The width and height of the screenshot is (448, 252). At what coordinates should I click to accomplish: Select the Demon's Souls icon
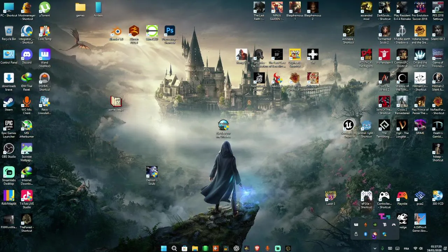(152, 176)
